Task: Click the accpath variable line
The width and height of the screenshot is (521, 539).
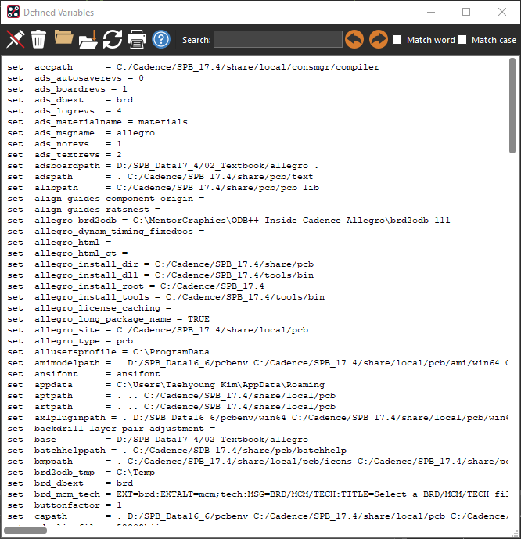Action: (x=193, y=67)
